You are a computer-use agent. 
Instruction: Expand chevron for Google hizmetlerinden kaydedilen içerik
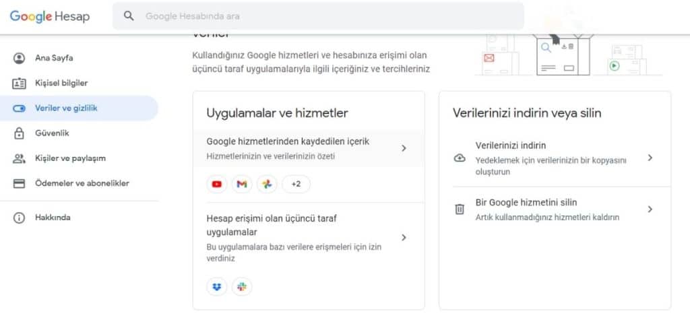404,148
